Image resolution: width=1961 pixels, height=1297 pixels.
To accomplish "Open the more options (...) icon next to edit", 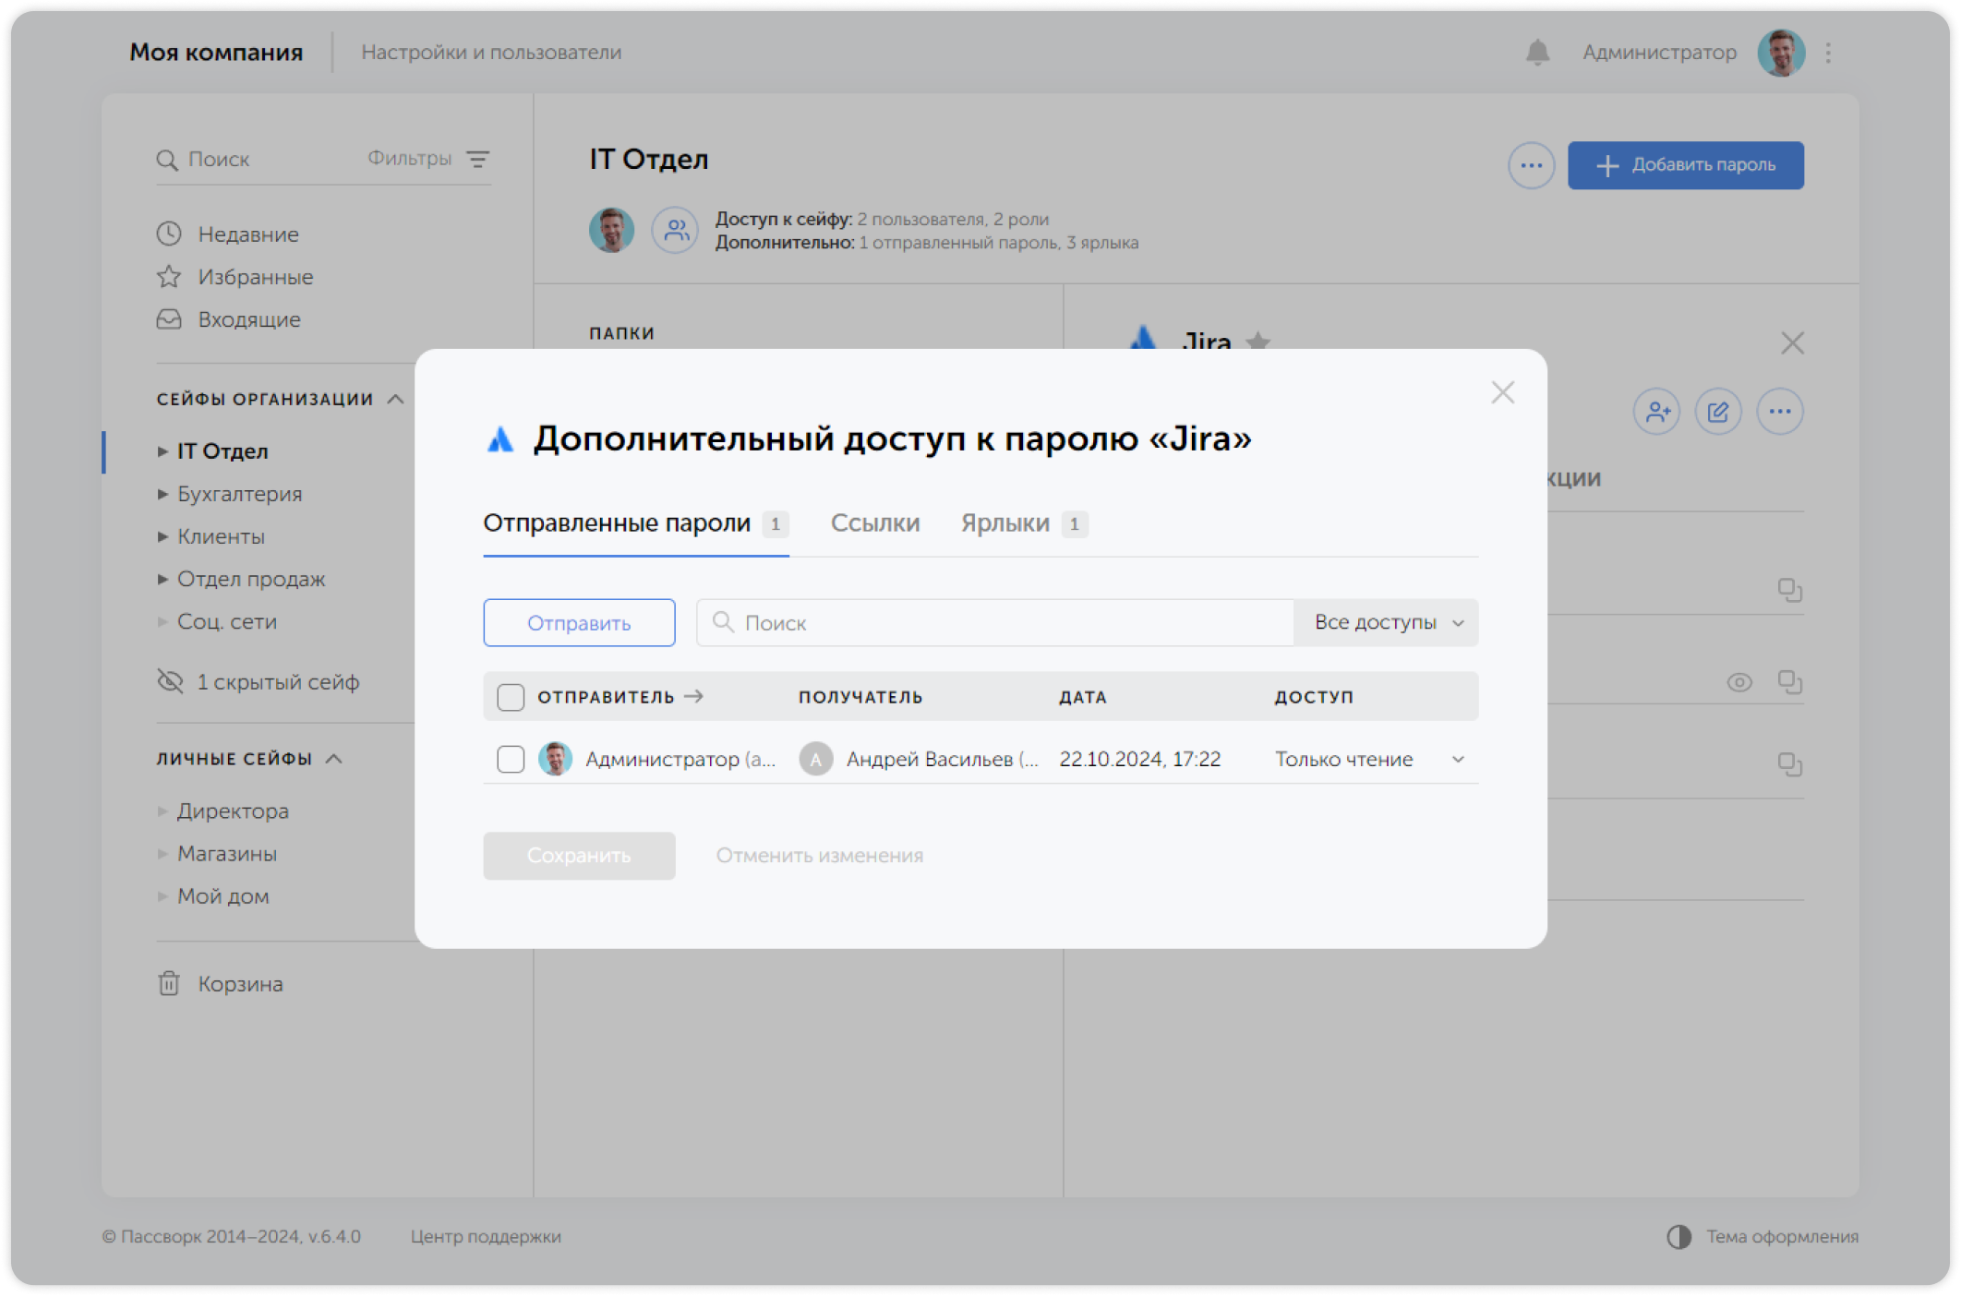I will pos(1781,412).
